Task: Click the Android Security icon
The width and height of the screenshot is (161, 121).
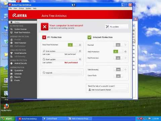Action: click(x=11, y=63)
